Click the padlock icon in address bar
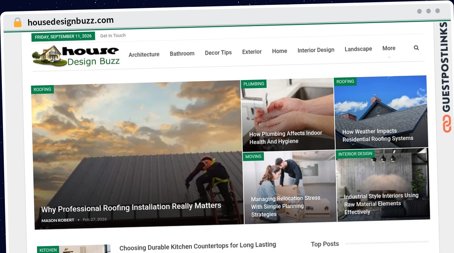454x253 pixels. [x=18, y=22]
